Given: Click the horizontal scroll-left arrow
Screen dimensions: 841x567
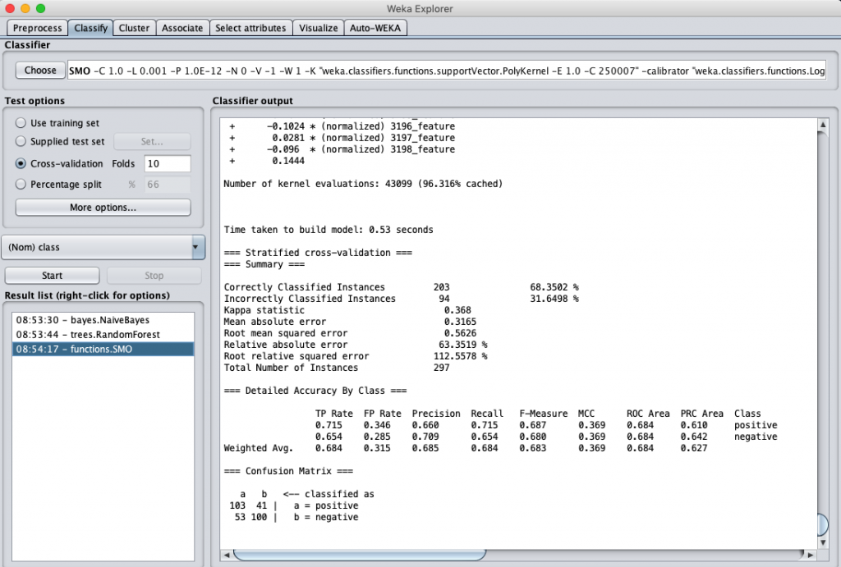Looking at the screenshot, I should [x=227, y=555].
